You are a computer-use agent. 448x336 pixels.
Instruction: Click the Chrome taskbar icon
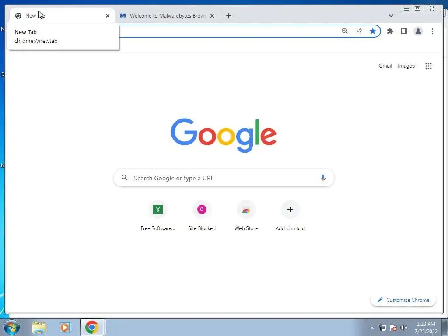pos(92,327)
